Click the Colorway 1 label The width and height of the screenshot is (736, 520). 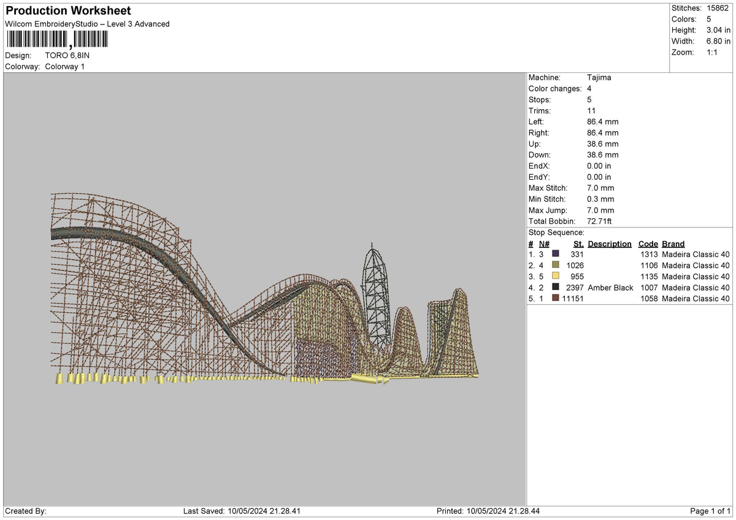(65, 66)
